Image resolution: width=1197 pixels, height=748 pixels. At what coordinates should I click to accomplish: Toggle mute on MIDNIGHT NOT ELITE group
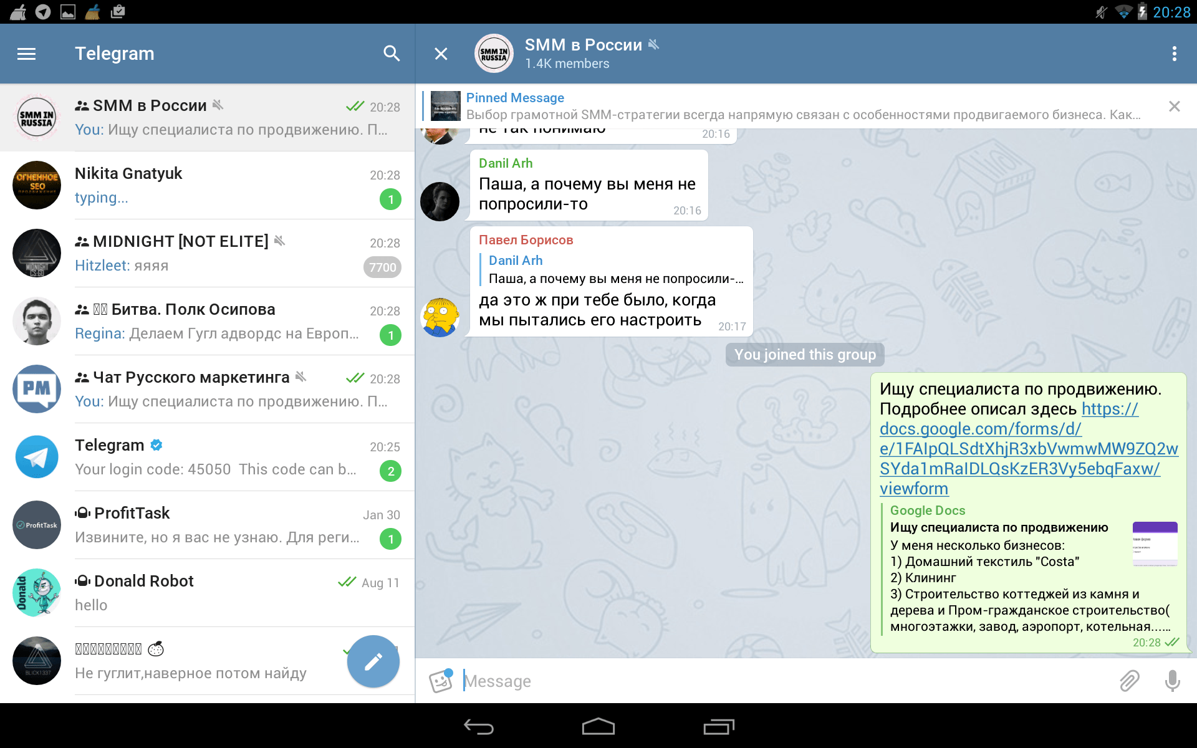pyautogui.click(x=282, y=241)
